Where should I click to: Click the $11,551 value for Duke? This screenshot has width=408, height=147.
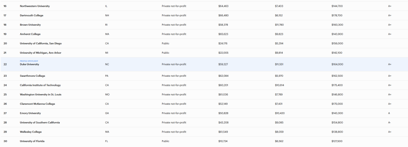[279, 64]
